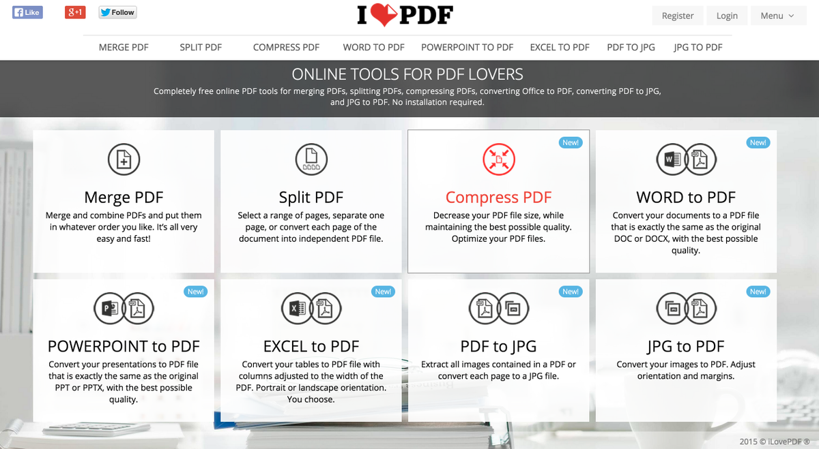
Task: Click the Split PDF page icon
Action: [x=311, y=161]
